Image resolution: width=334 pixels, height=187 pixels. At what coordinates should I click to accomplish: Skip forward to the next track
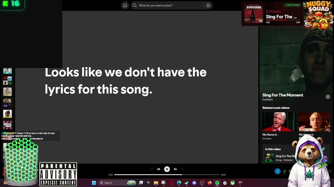[x=175, y=169]
